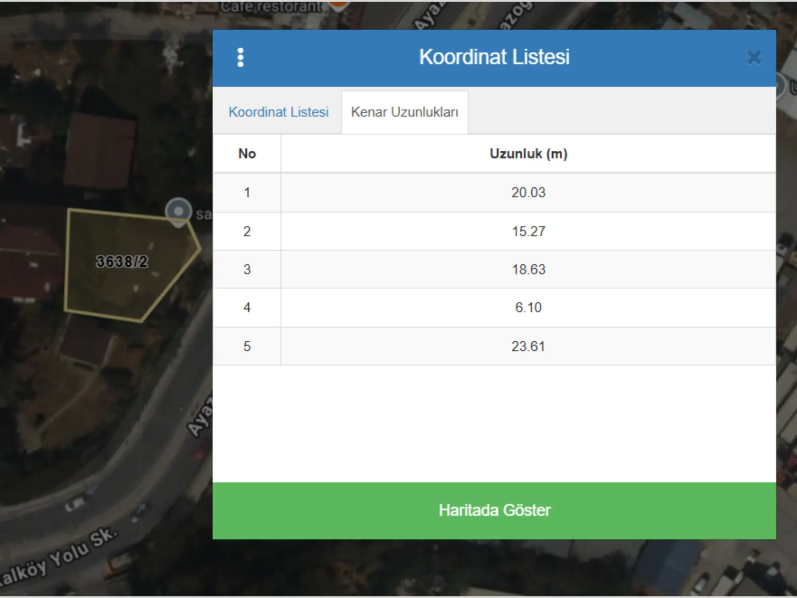Screen dimensions: 797x598
Task: Click row number 4 in the table
Action: 247,307
